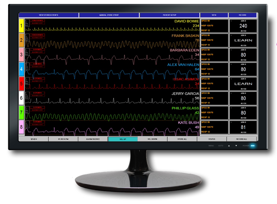Select the yellow channel 1 tile
The image size is (277, 204).
[21, 26]
